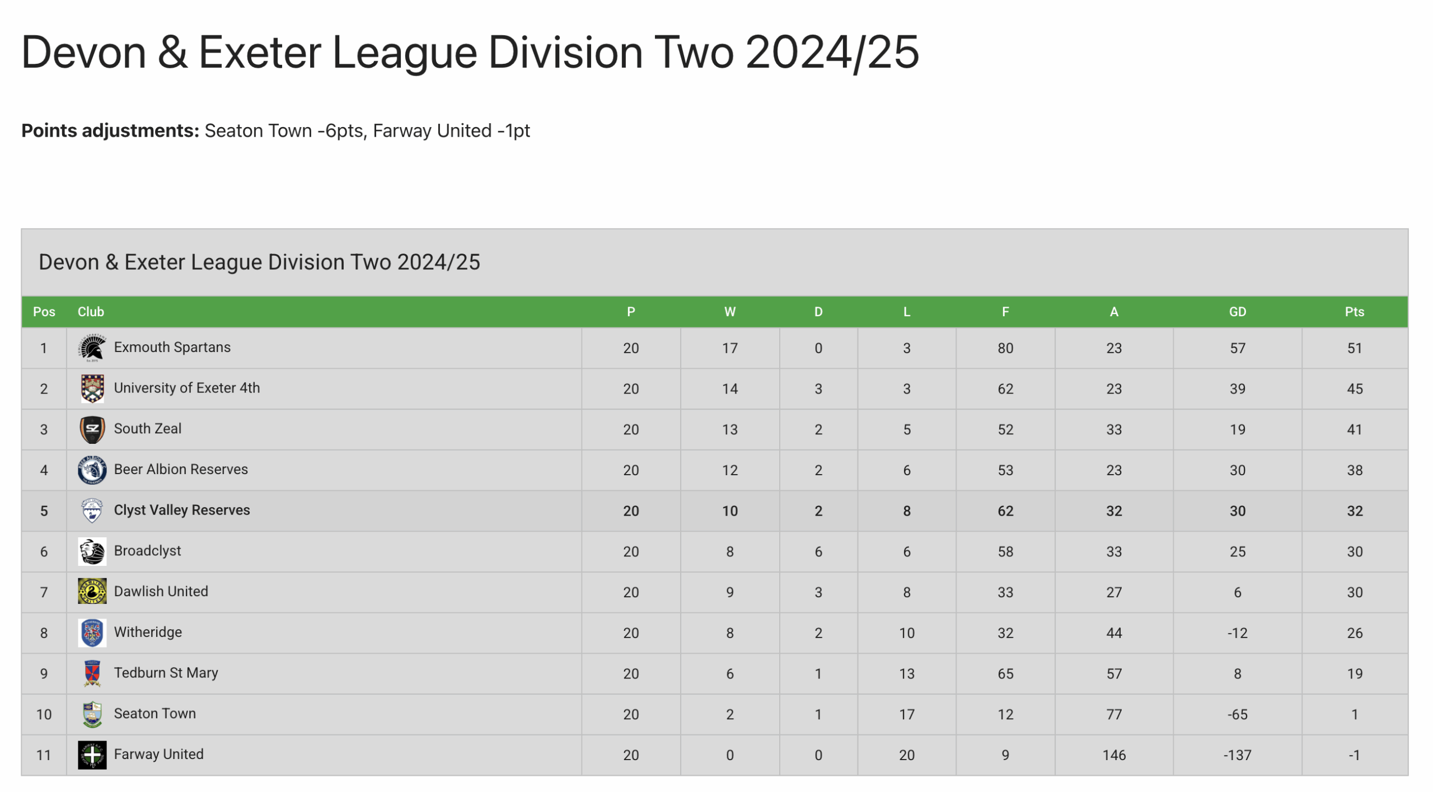Click the Dawlish United crest
This screenshot has width=1433, height=792.
pos(92,592)
